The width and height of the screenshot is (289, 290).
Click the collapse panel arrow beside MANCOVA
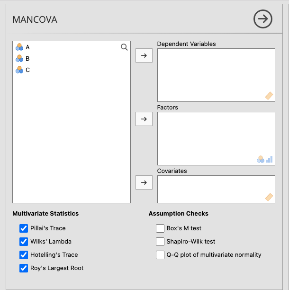click(263, 19)
